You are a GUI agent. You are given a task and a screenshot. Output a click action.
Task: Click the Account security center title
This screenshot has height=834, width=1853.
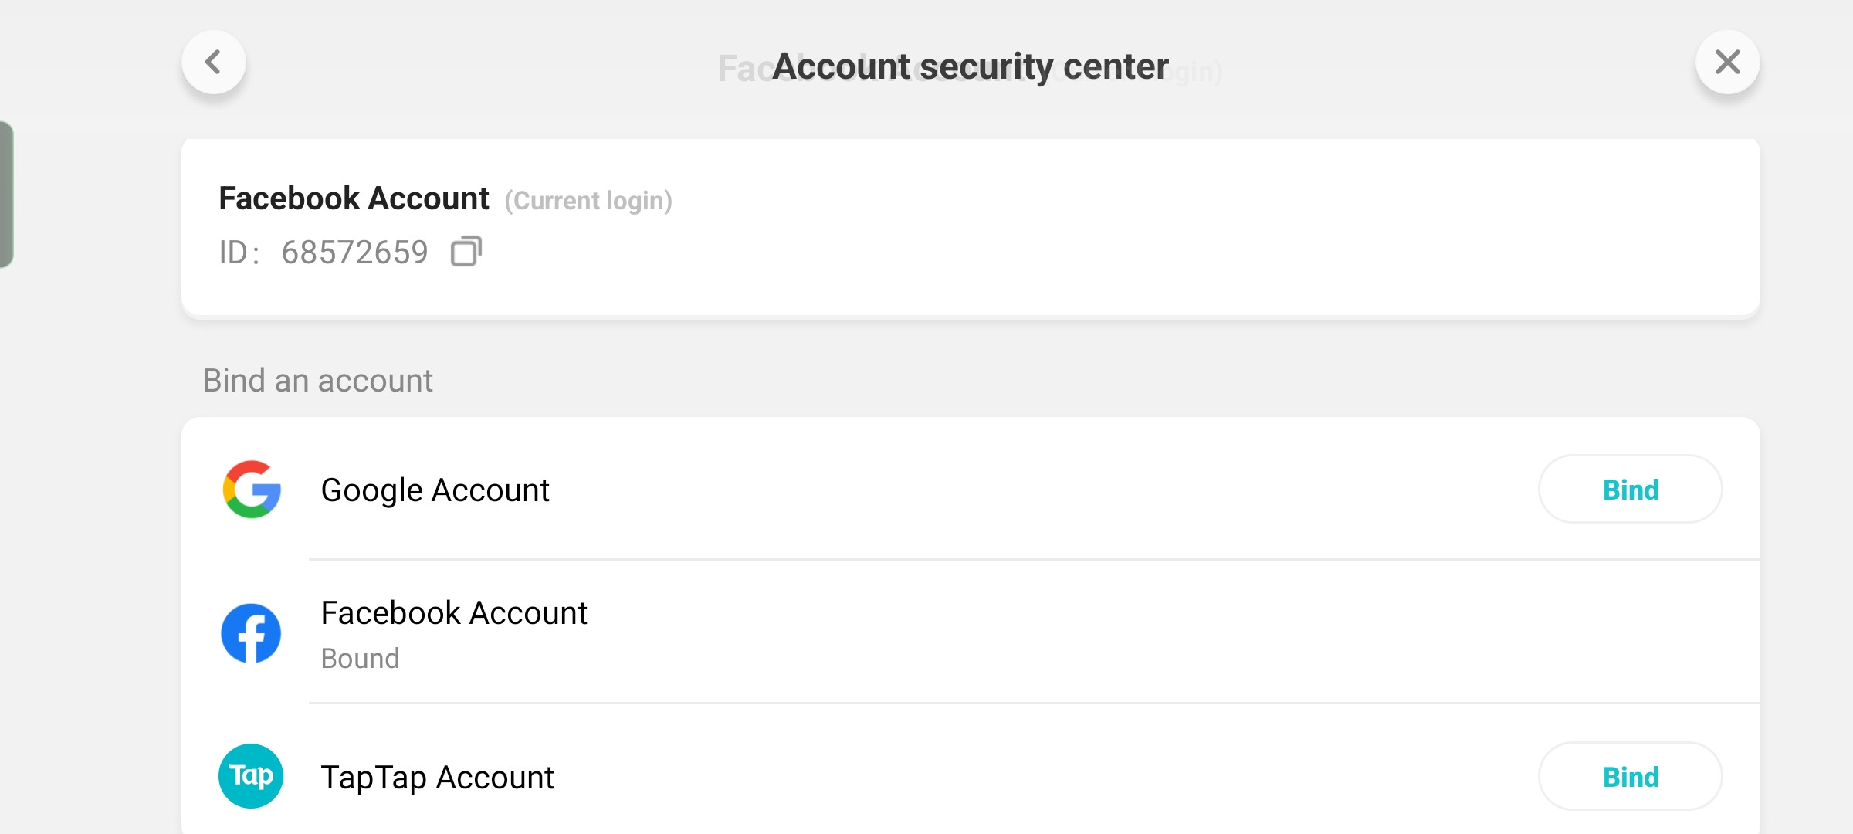971,66
